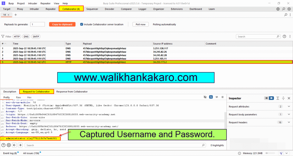Open the bottom editor search settings gear
The height and width of the screenshot is (156, 293).
point(9,145)
